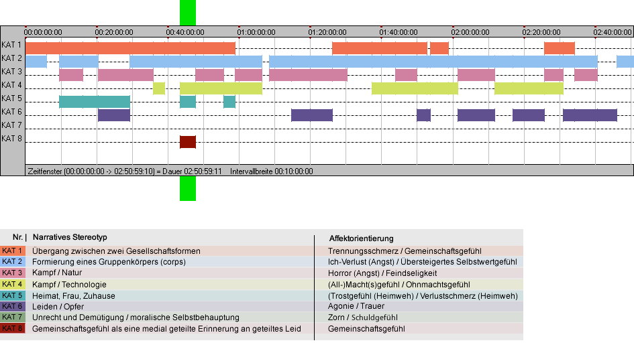This screenshot has height=355, width=634.
Task: Click the dark red KAT 8 legend swatch
Action: point(13,328)
